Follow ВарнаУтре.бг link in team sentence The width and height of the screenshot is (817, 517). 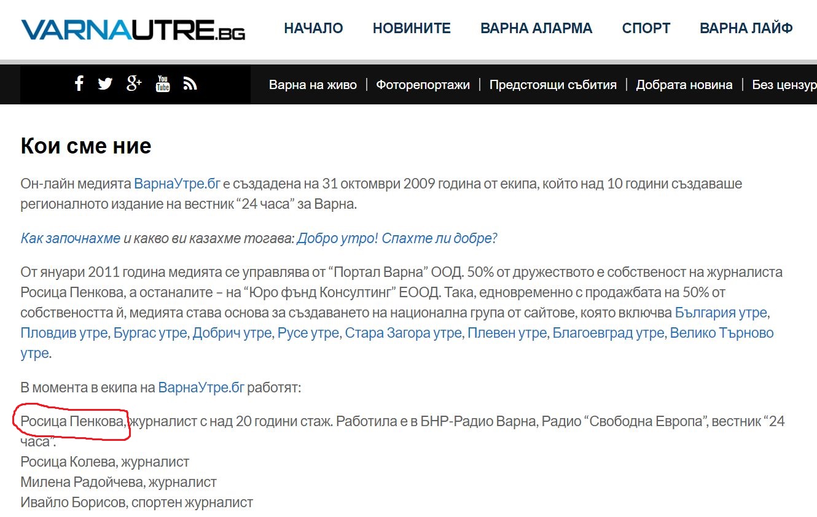(x=201, y=387)
